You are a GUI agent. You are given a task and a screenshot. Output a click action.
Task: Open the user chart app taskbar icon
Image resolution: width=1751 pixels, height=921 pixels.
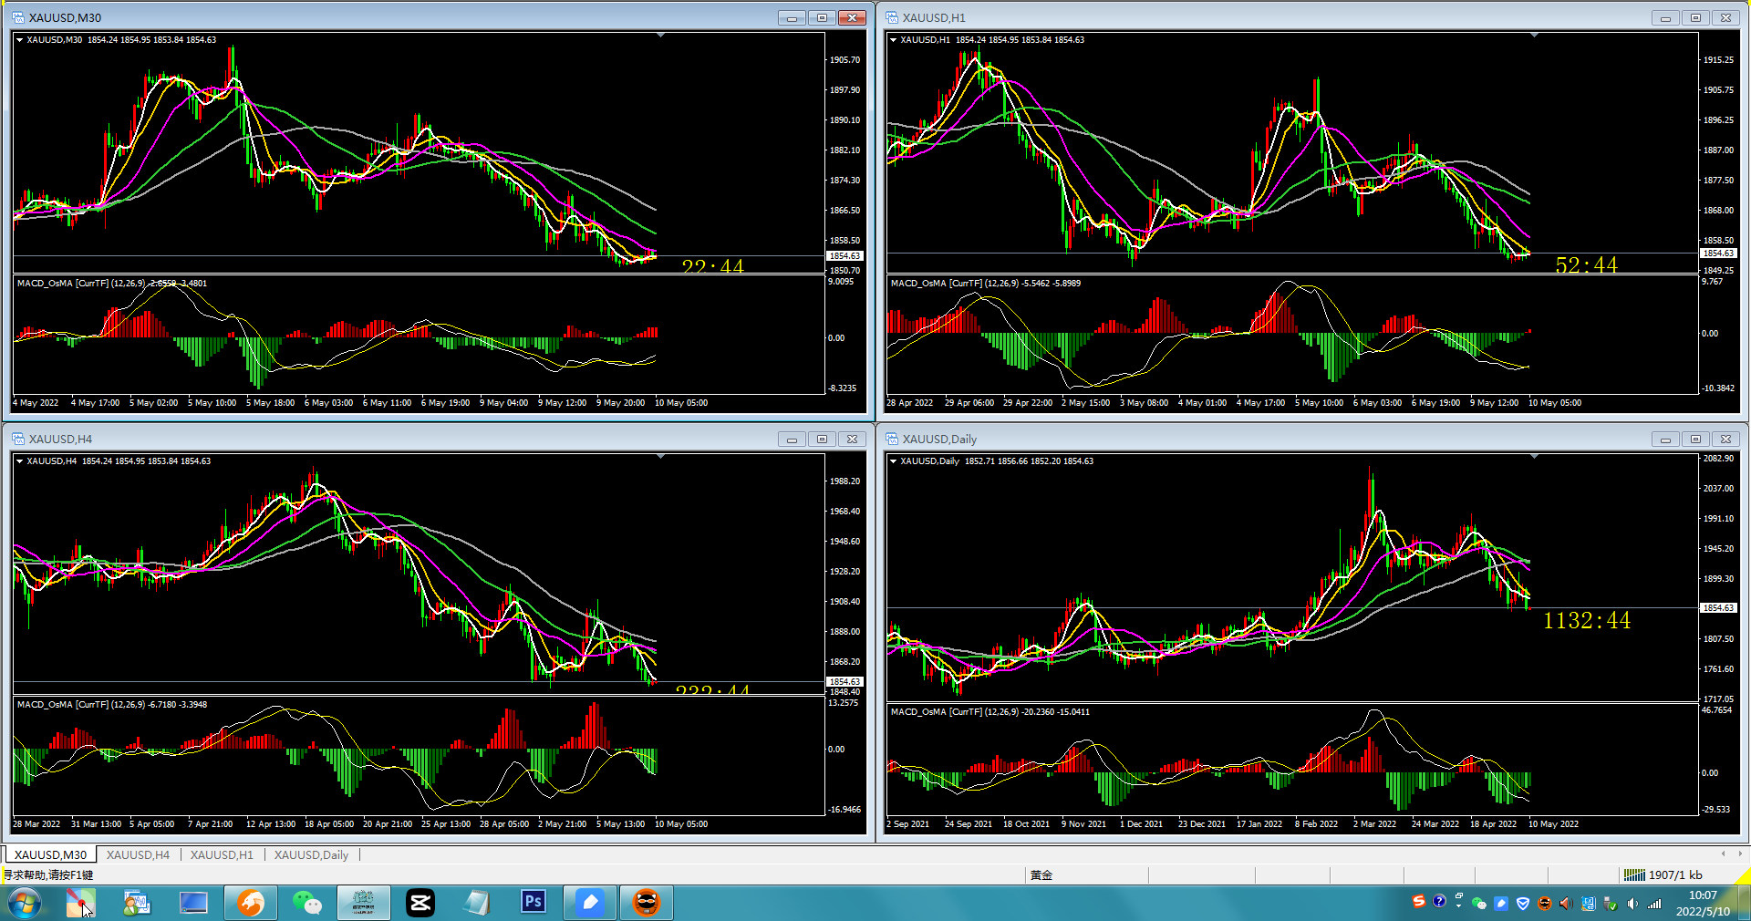click(x=137, y=903)
